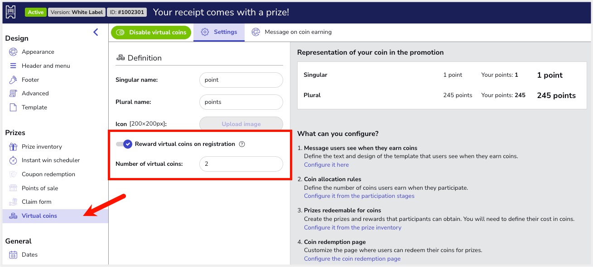Open the Settings tab
Viewport: 593px width, 267px height.
click(x=219, y=32)
